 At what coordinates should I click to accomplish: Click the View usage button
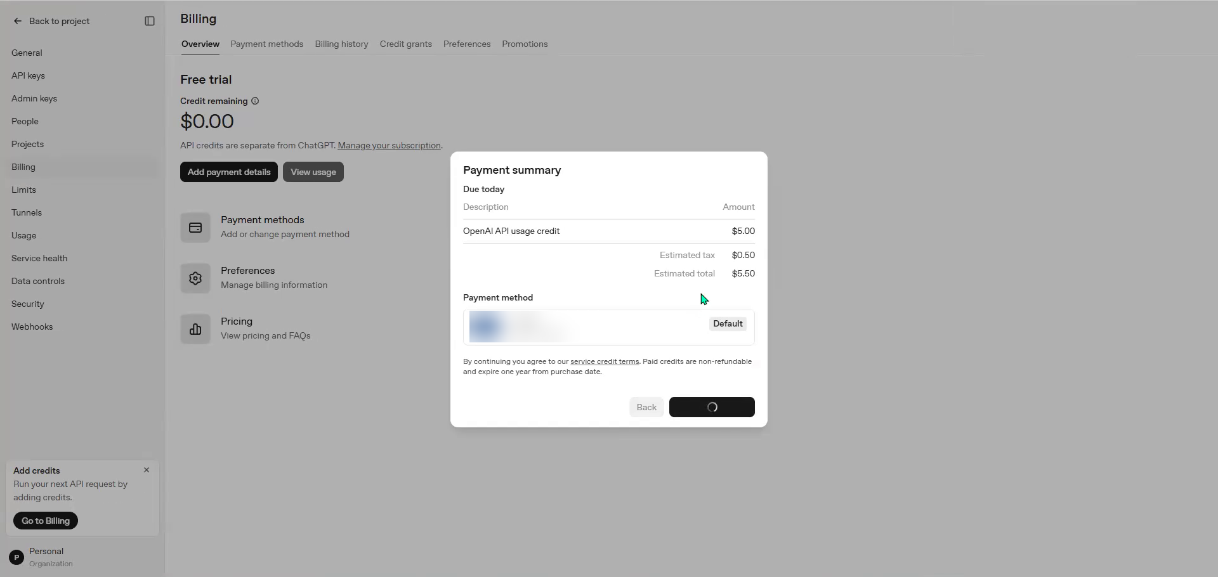point(313,172)
